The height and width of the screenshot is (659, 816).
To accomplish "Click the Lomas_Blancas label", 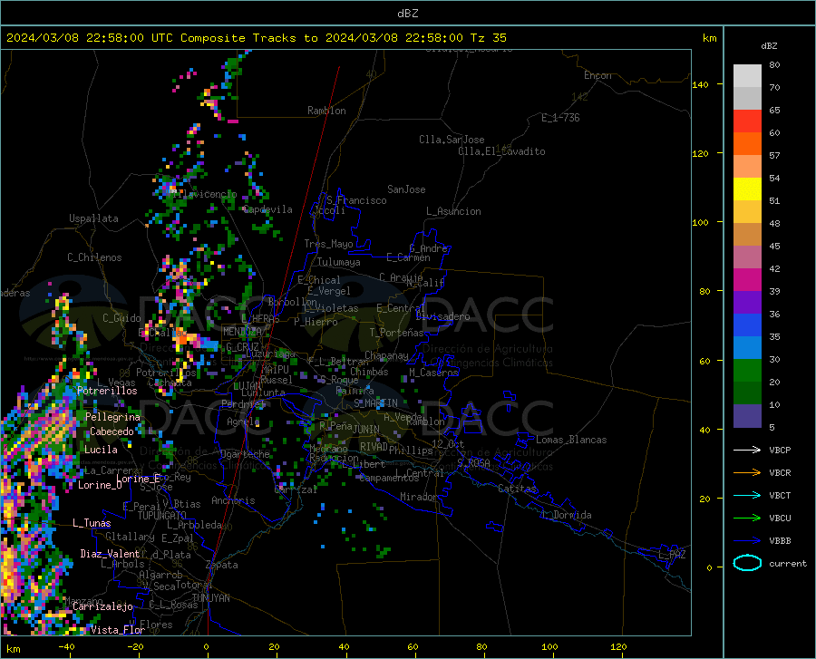I will (571, 440).
